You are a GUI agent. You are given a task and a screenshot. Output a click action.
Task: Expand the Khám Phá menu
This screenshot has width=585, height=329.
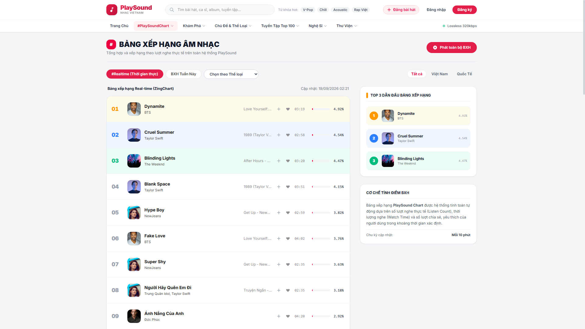(194, 26)
